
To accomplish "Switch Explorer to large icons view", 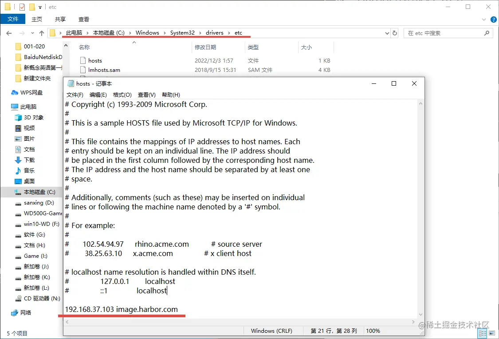I will 492,334.
